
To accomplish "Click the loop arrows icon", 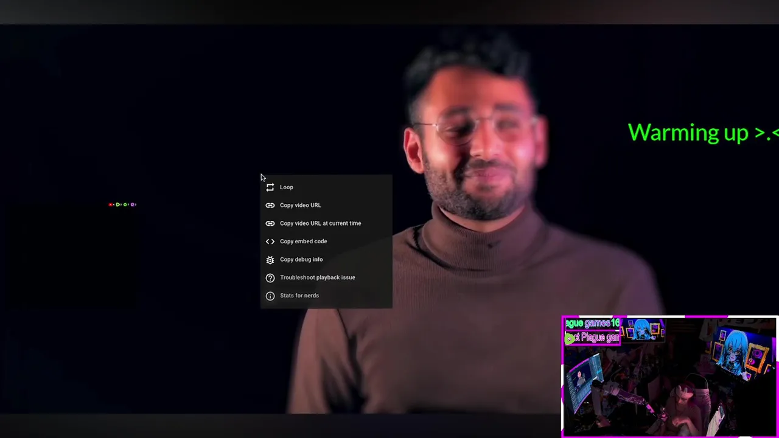I will tap(270, 187).
